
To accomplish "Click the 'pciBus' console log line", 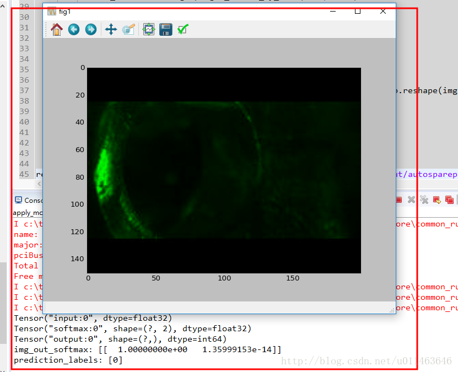I will [x=28, y=256].
